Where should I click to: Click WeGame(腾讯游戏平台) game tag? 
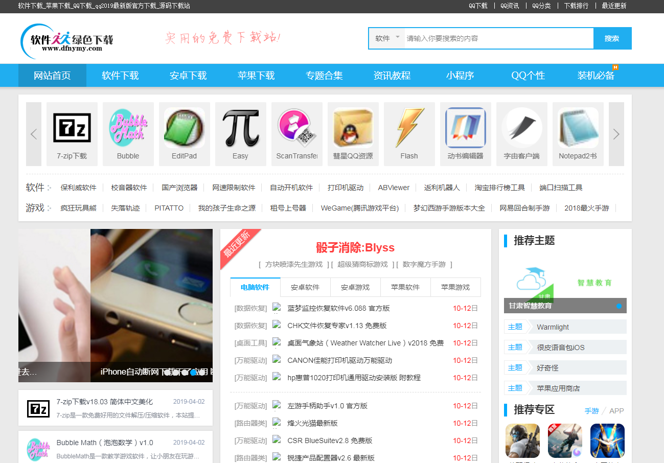point(360,208)
